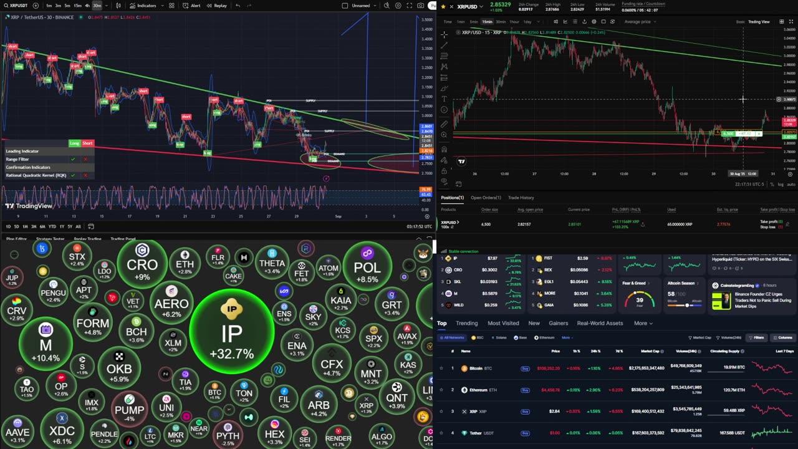Select the crosshair tool on exchange chart
Image resolution: width=798 pixels, height=449 pixels.
coord(445,35)
